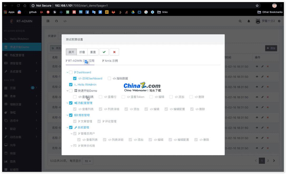Viewport: 286px width, 174px height.
Task: Uncheck the 访问Dashboard checkbox
Action: click(x=75, y=79)
